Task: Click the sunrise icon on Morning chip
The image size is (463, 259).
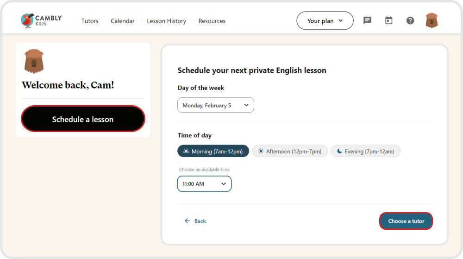Action: (186, 152)
